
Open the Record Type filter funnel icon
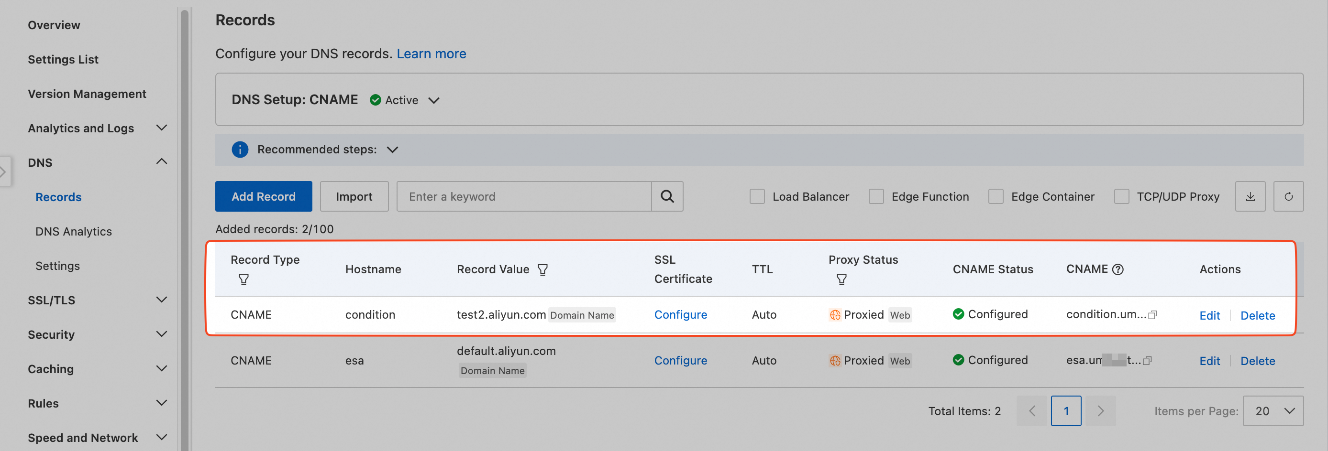click(243, 279)
